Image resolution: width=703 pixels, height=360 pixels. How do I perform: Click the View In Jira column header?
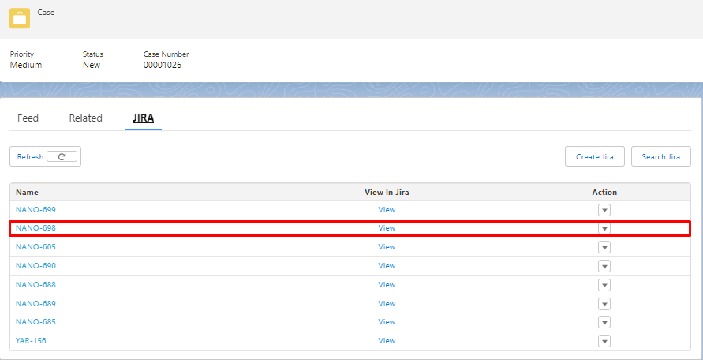pos(387,192)
